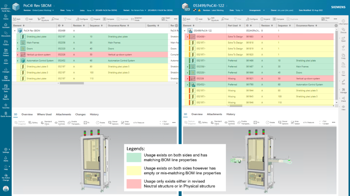This screenshot has width=350, height=196.
Task: Open the Assistant sidebar item
Action: pos(6,26)
